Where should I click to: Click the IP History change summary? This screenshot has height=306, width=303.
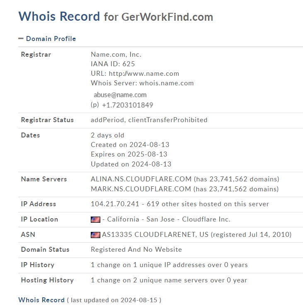tap(170, 265)
